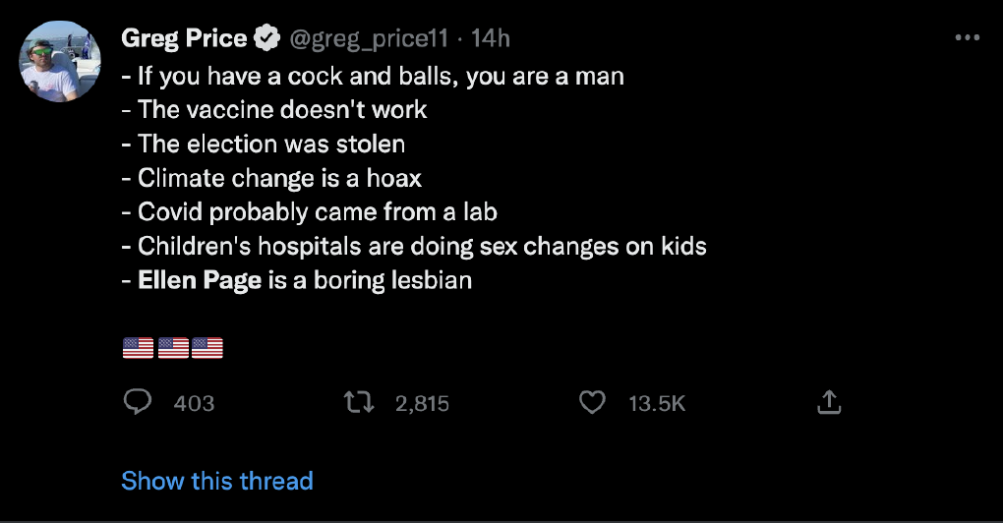Open the three-dot more options menu
The image size is (1003, 523).
click(x=968, y=38)
